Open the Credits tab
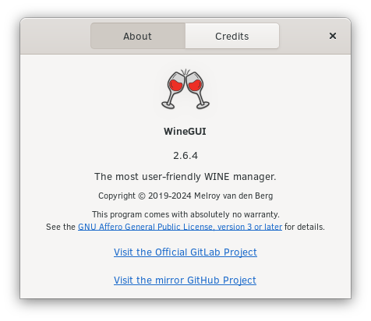Image resolution: width=371 pixels, height=321 pixels. click(x=232, y=36)
